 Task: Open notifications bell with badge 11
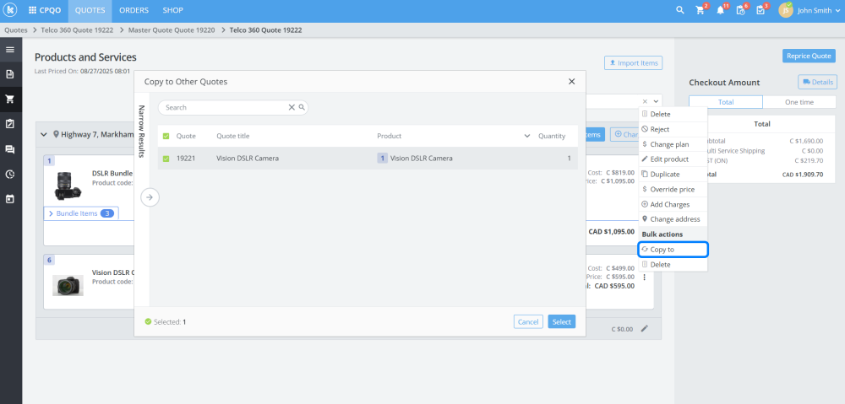click(x=721, y=10)
